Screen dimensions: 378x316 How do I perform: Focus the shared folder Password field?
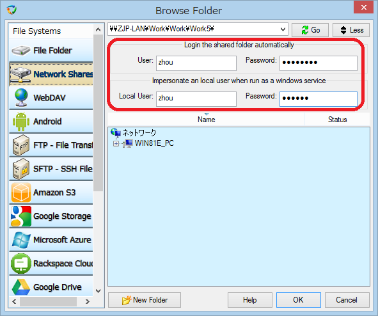(319, 63)
